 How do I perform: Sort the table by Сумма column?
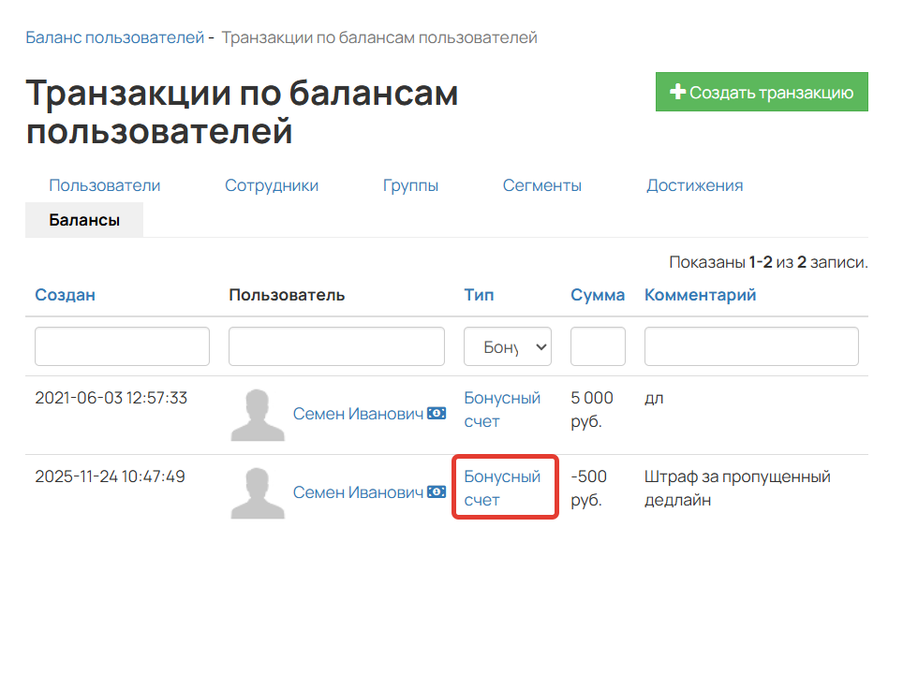click(x=598, y=294)
